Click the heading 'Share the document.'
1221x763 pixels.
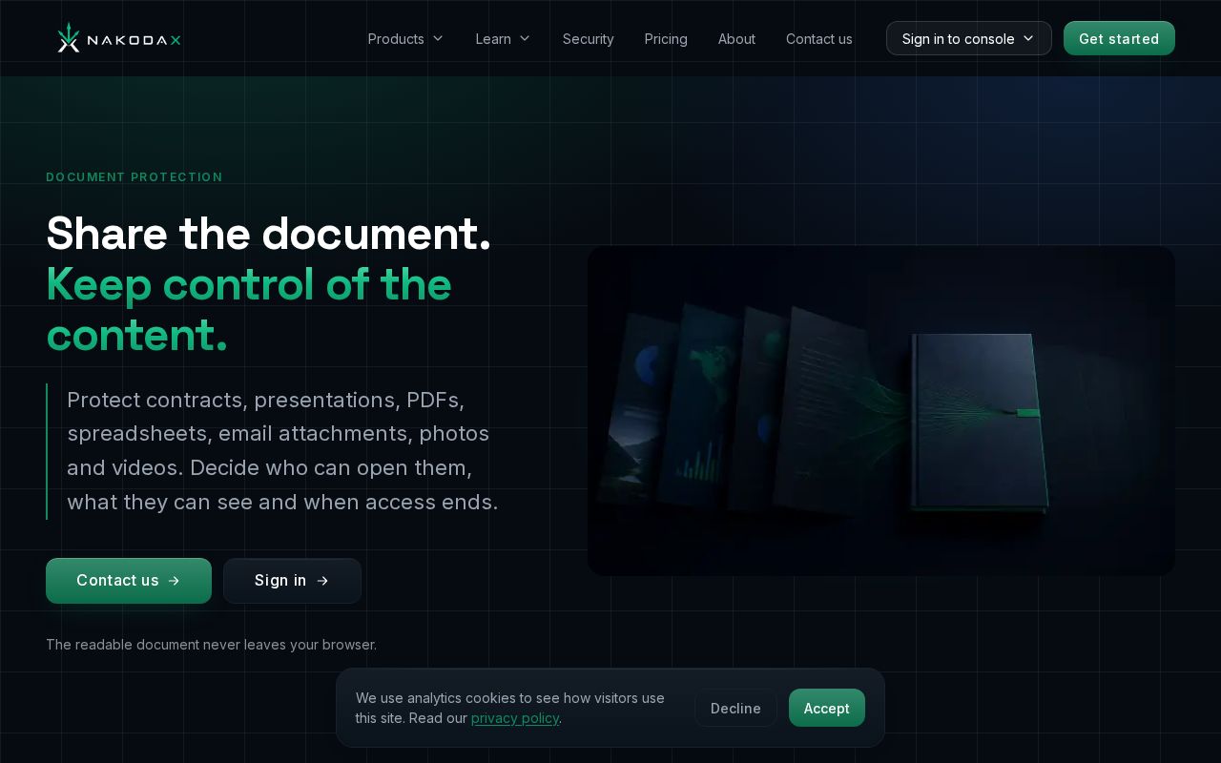(x=269, y=234)
